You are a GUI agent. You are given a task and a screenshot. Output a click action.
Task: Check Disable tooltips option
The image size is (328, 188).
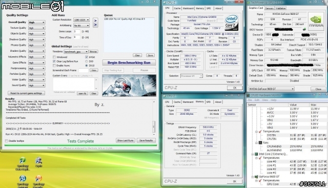click(x=7, y=141)
